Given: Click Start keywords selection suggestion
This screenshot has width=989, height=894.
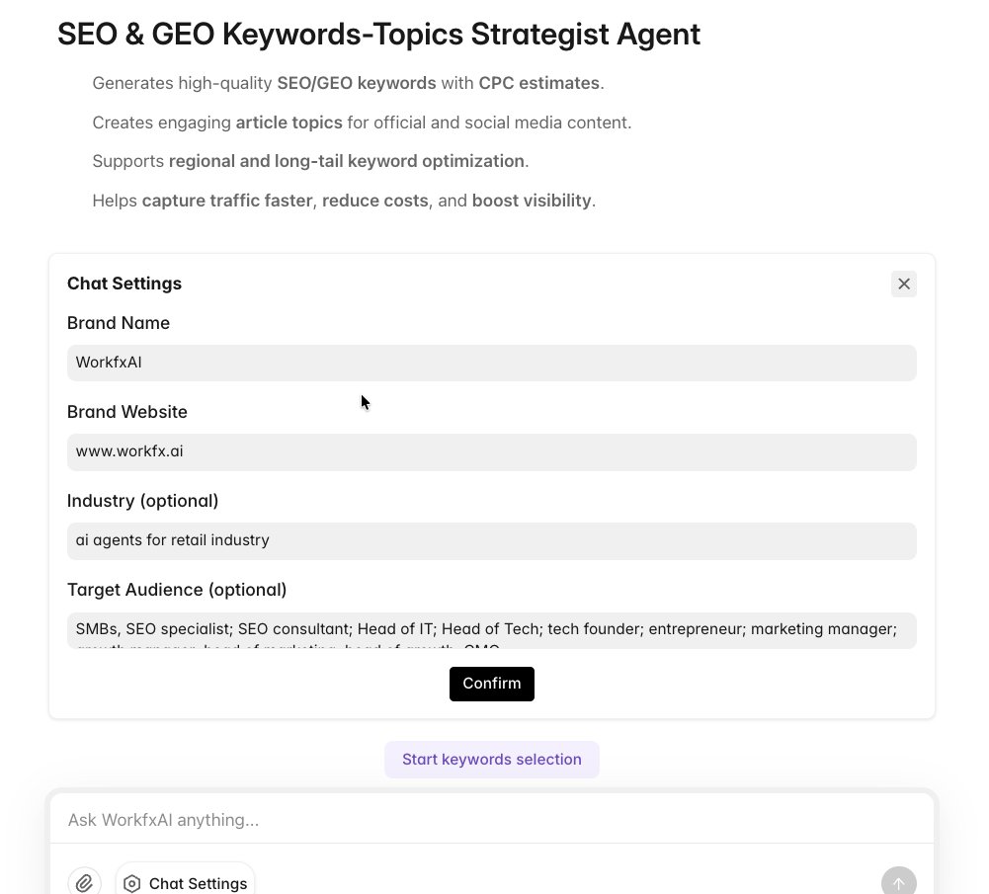Looking at the screenshot, I should pyautogui.click(x=491, y=760).
